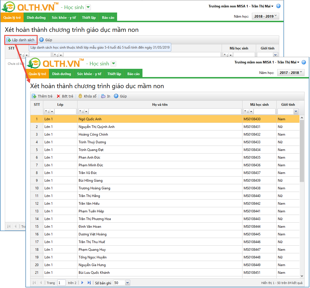This screenshot has width=310, height=288.
Task: Switch to Thiết lập tab in front window
Action: (x=114, y=74)
